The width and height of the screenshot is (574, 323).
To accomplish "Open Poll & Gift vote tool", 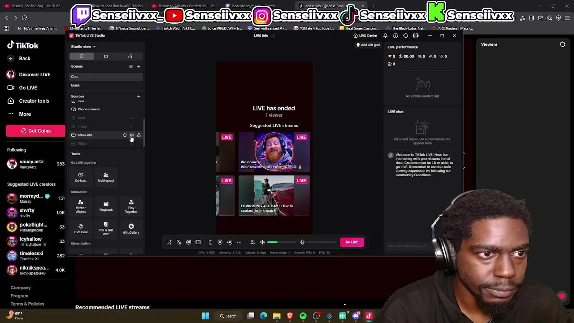I will click(106, 229).
